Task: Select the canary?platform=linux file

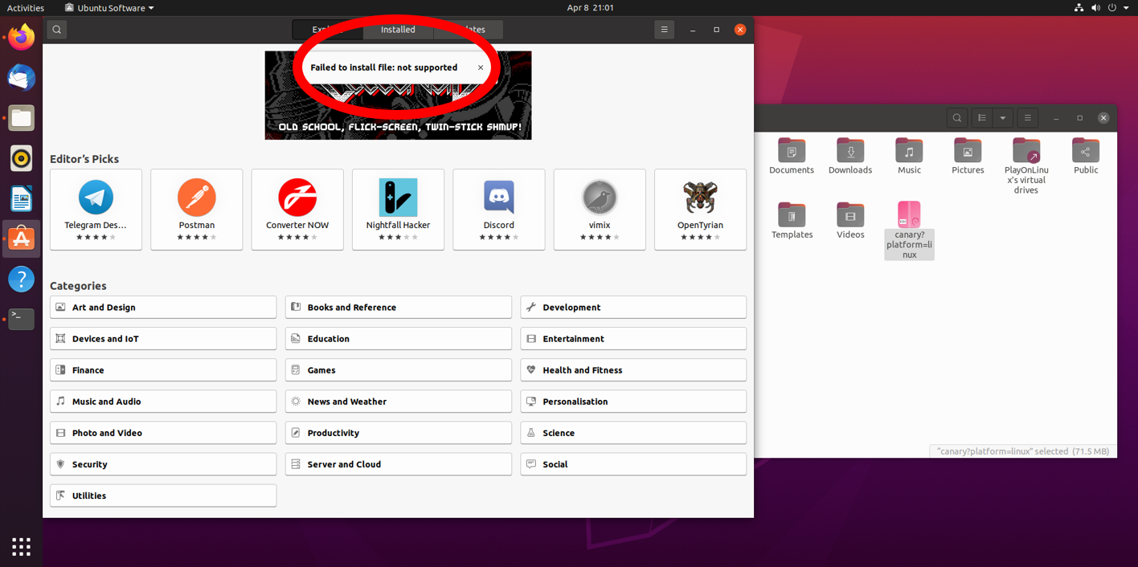Action: (x=909, y=230)
